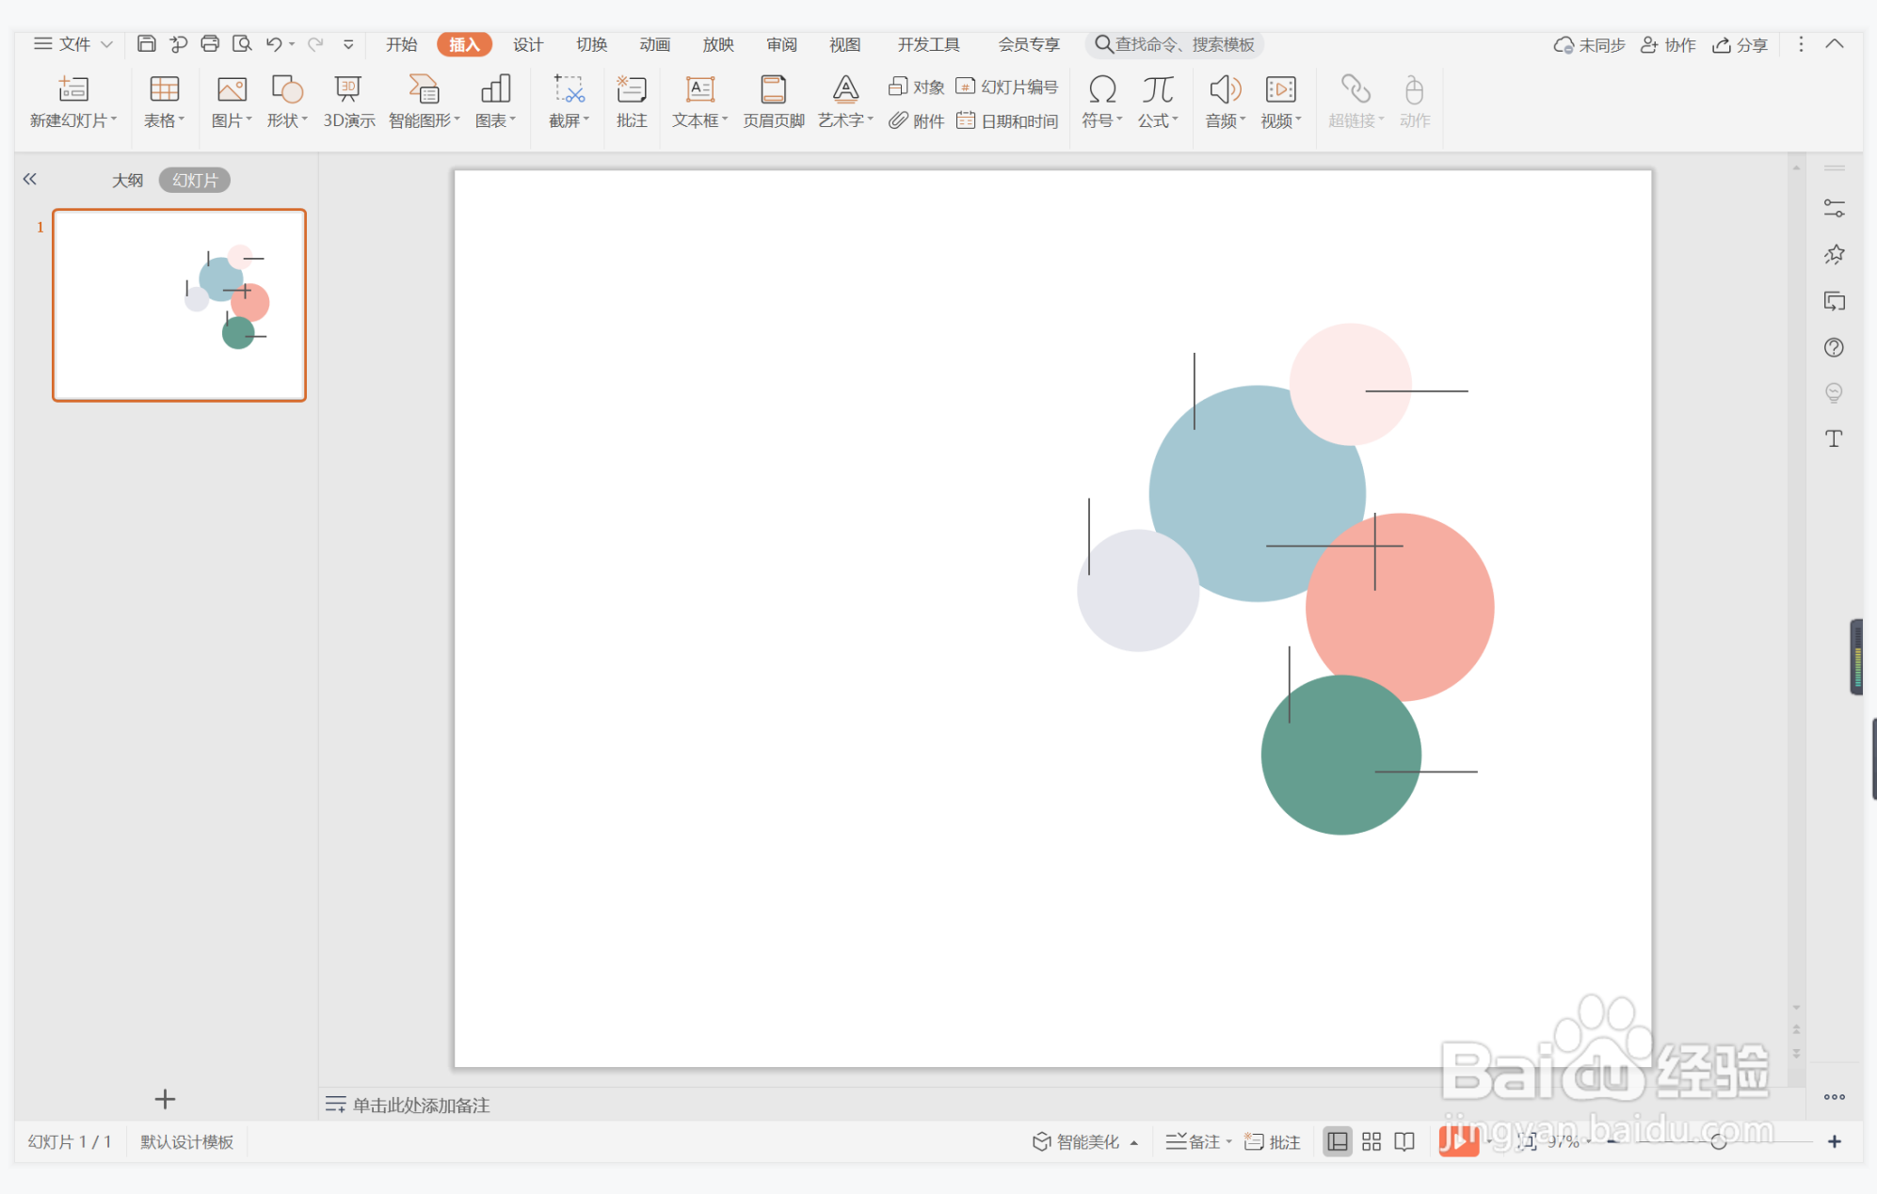1877x1194 pixels.
Task: Expand the 智能图形 dropdown arrow
Action: [457, 120]
